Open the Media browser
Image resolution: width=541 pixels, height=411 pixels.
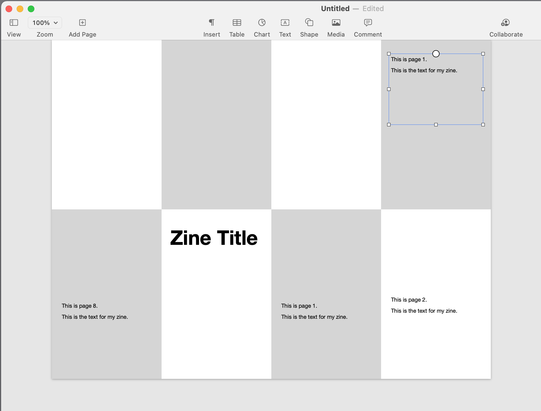(336, 23)
